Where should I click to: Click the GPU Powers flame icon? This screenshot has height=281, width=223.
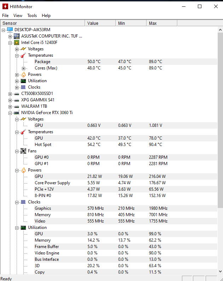tap(23, 170)
